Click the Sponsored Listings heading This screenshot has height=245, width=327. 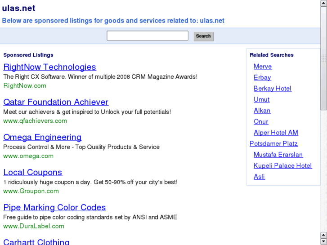click(28, 55)
